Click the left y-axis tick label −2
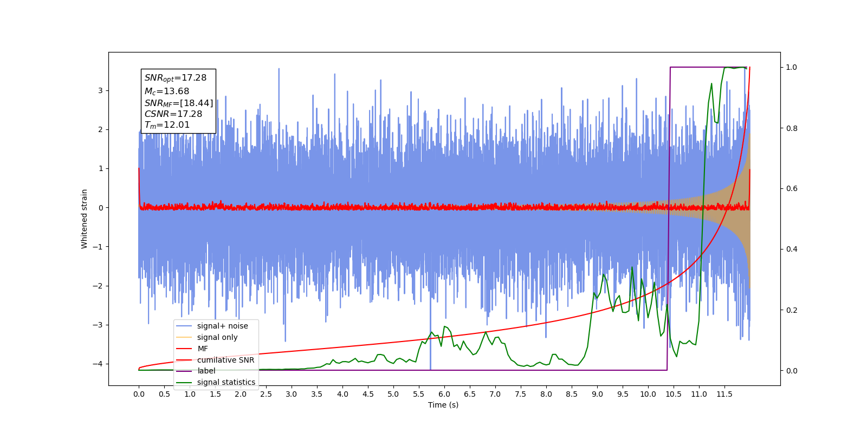Viewport: 867px width, 433px height. [98, 286]
